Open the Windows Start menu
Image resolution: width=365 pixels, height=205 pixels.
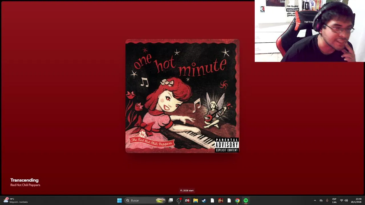(x=119, y=200)
